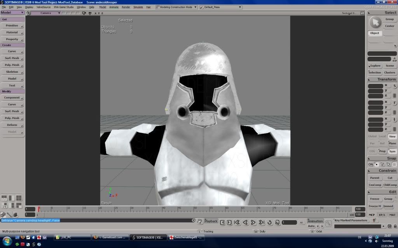Switch to the KP/L tab

(x=382, y=215)
